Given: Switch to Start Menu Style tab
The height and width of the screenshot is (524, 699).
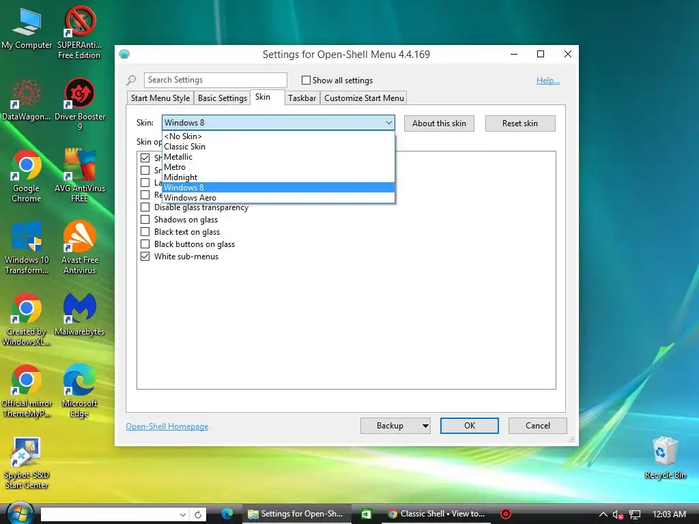Looking at the screenshot, I should pos(160,98).
